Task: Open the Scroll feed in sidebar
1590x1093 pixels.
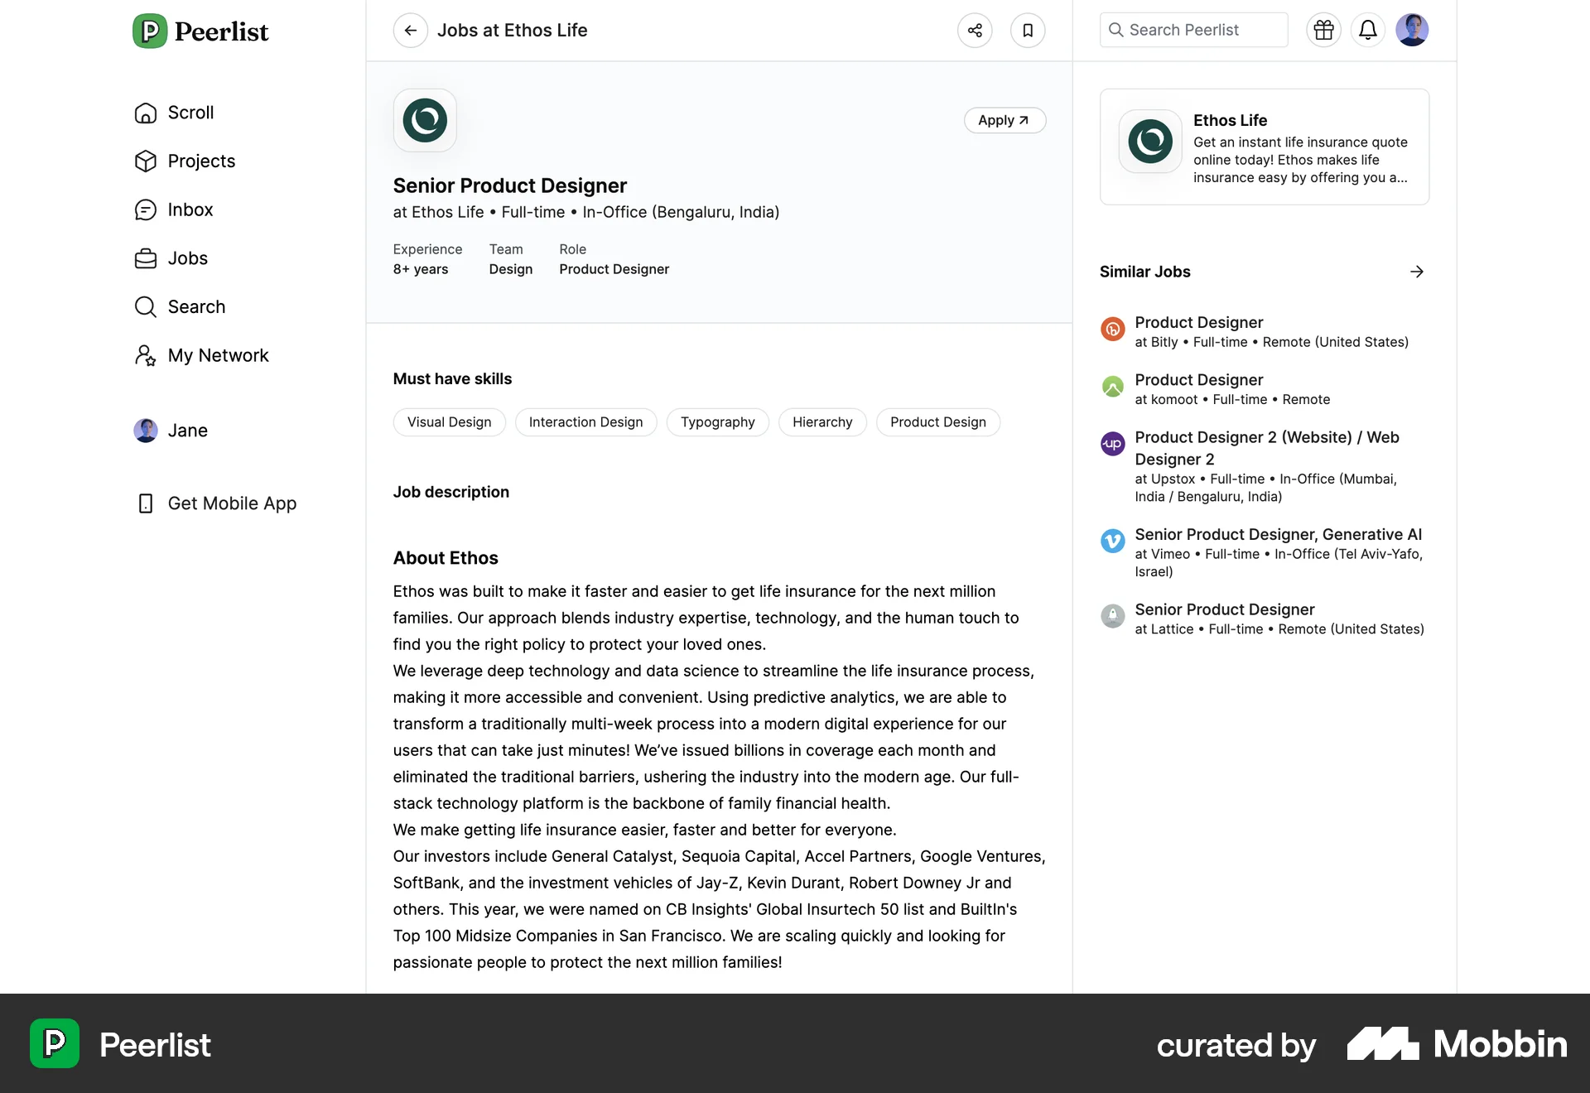Action: pos(190,113)
